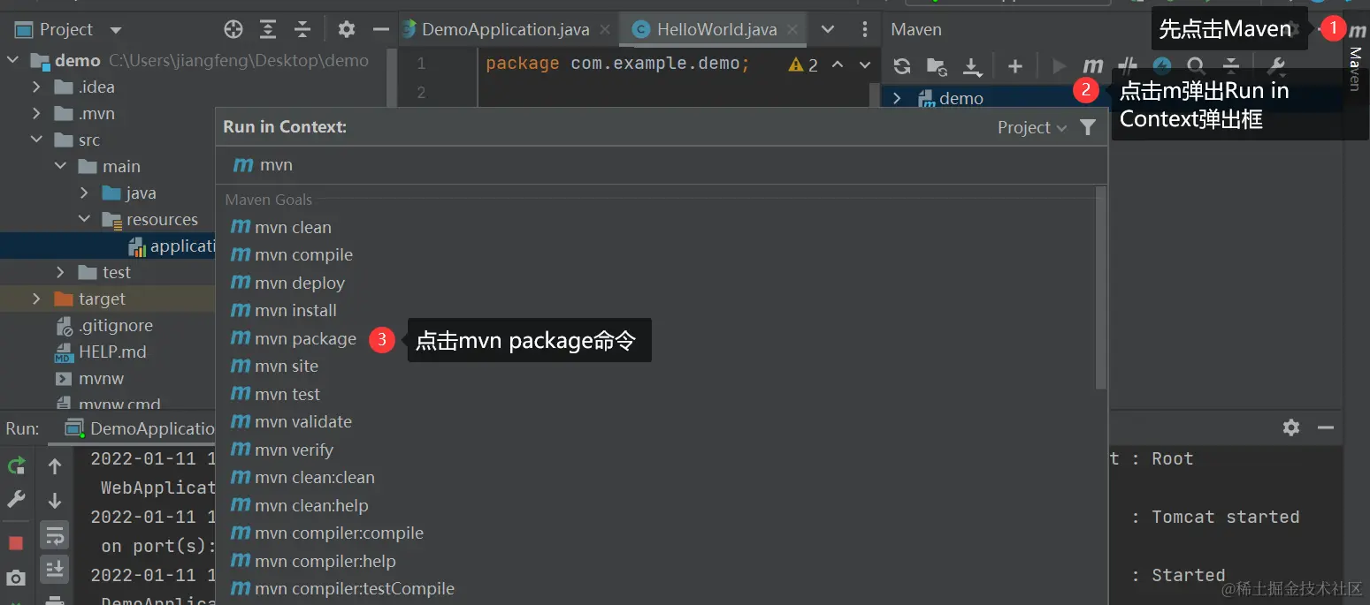1370x605 pixels.
Task: Toggle Maven skip tests mode
Action: click(1162, 65)
